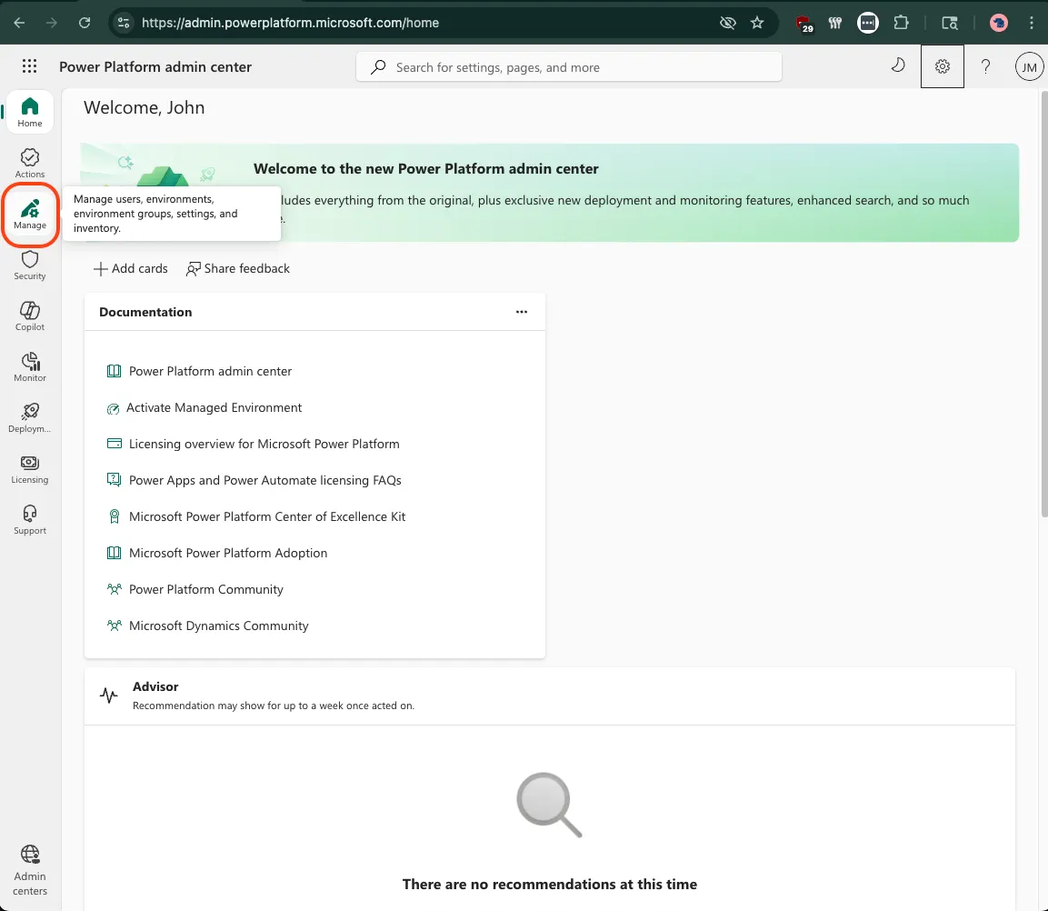
Task: Open the browser's three-dot menu
Action: (1032, 23)
